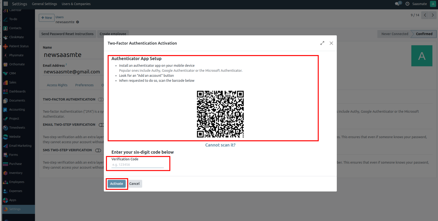438x221 pixels.
Task: Click the Verification Code input field
Action: (x=138, y=165)
